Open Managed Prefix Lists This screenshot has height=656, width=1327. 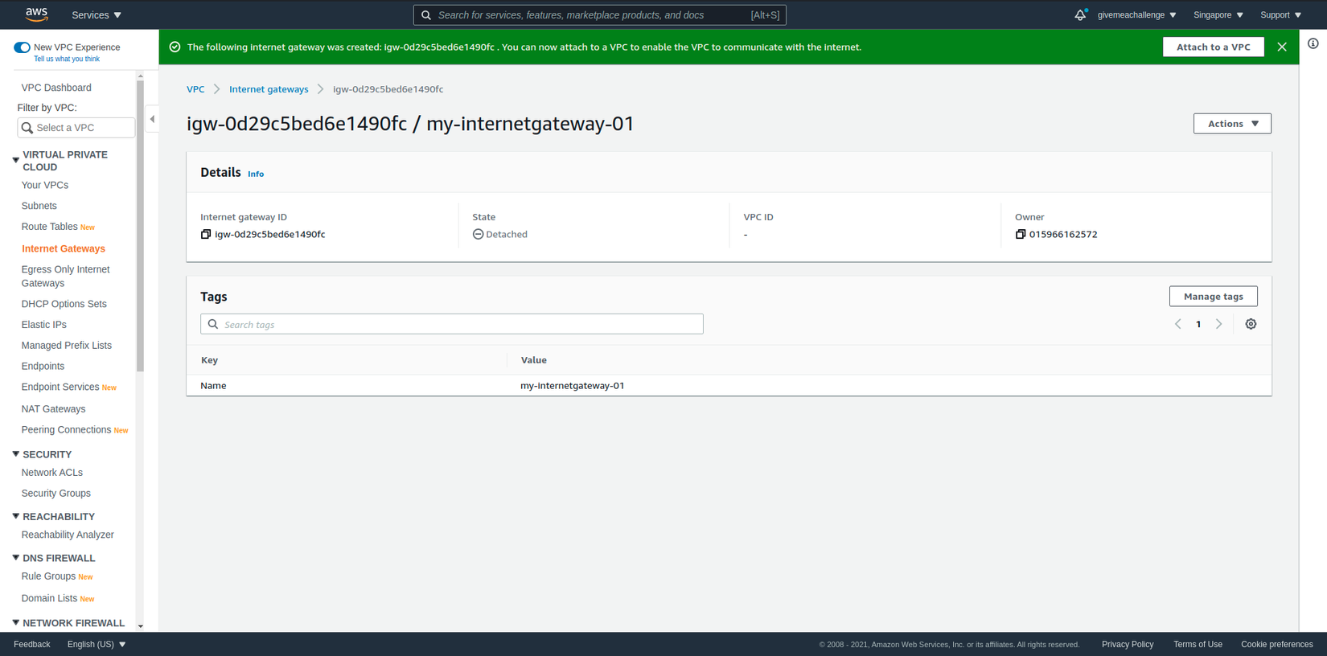coord(67,346)
